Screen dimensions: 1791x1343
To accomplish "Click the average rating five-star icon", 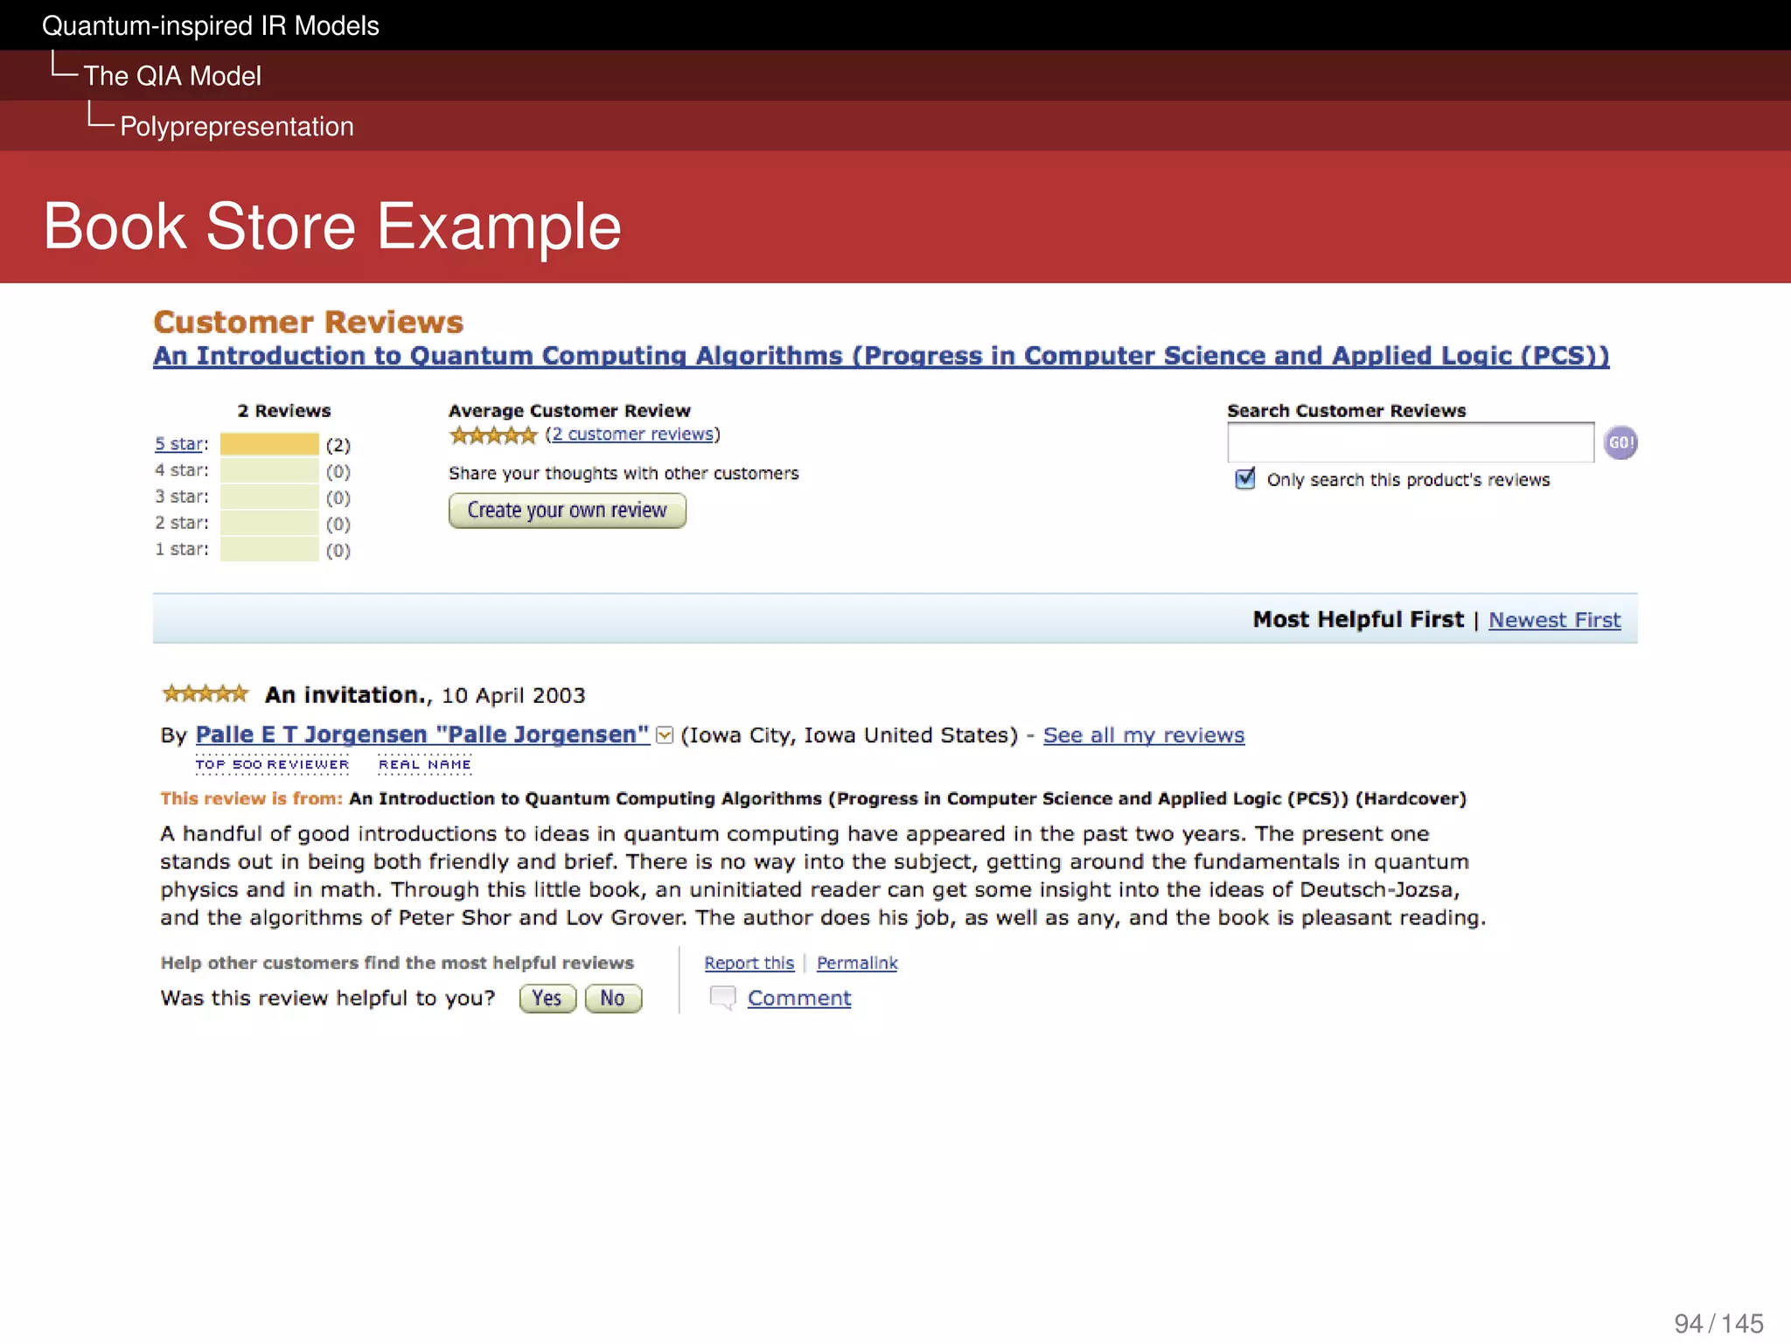I will (x=492, y=435).
